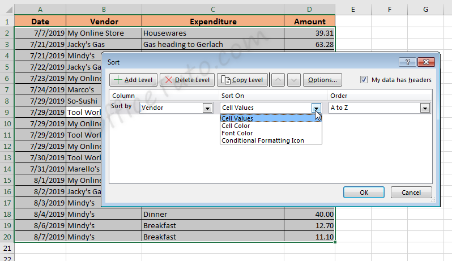
Task: Select all cells via corner triangle
Action: 8,10
